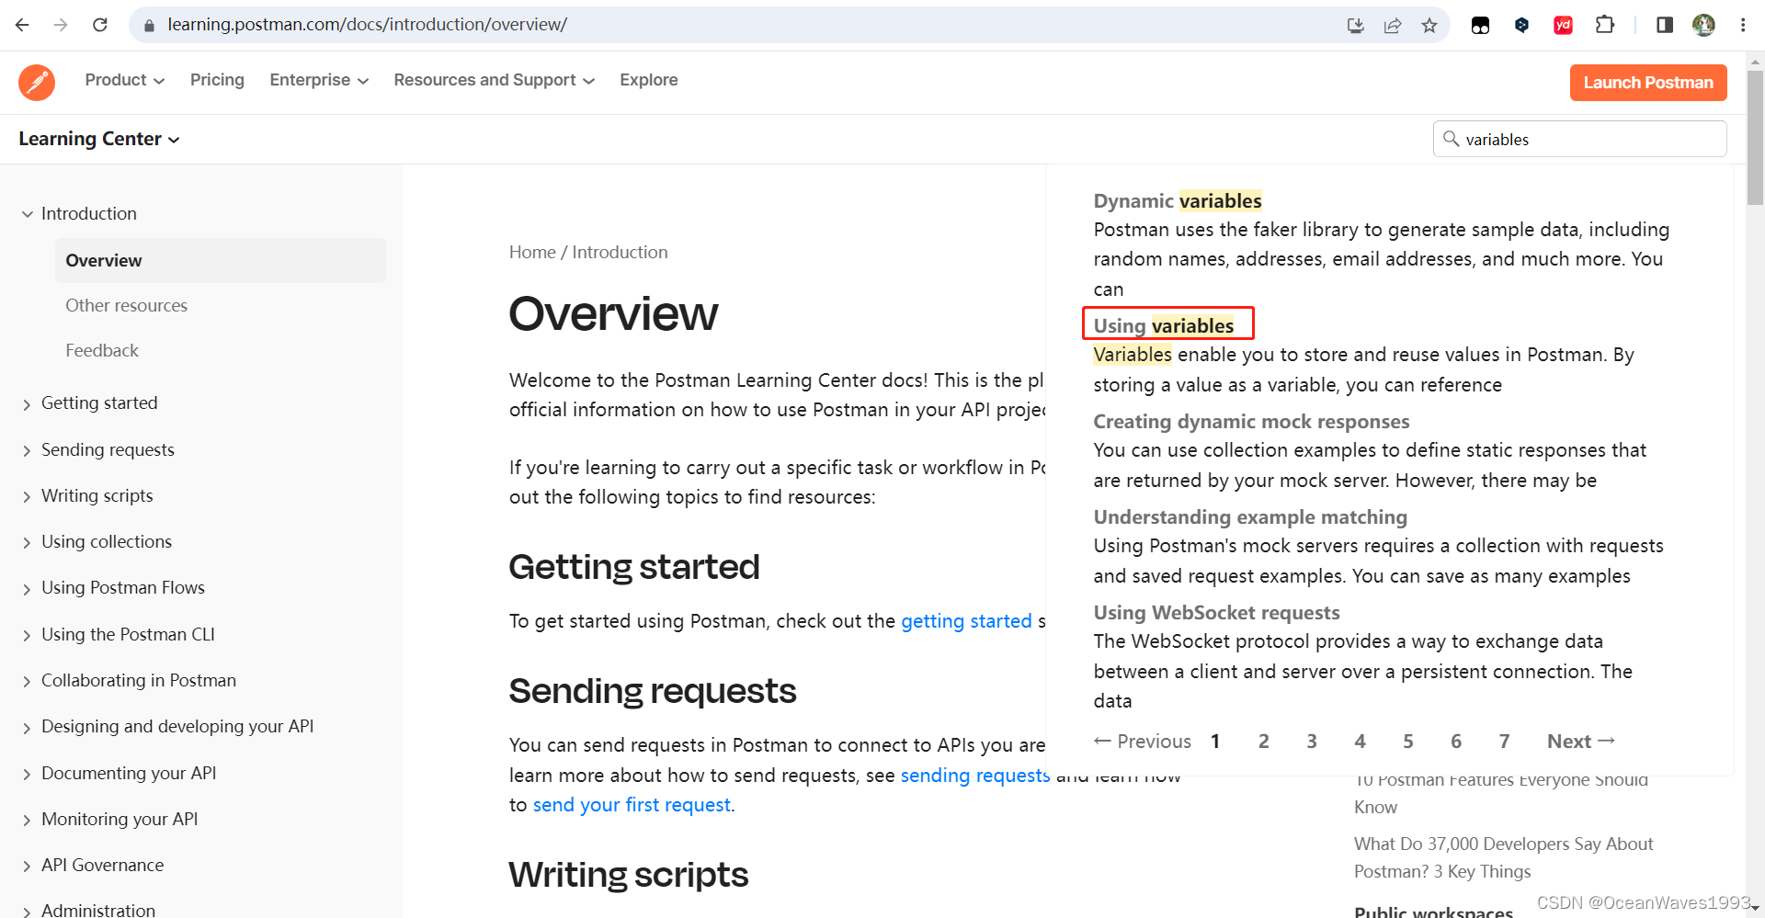This screenshot has height=918, width=1765.
Task: Reload the page with refresh icon
Action: 100,25
